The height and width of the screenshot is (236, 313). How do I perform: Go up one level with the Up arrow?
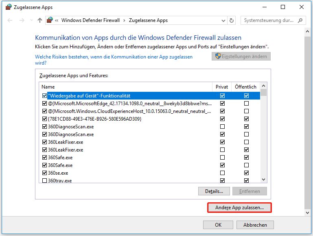point(40,20)
